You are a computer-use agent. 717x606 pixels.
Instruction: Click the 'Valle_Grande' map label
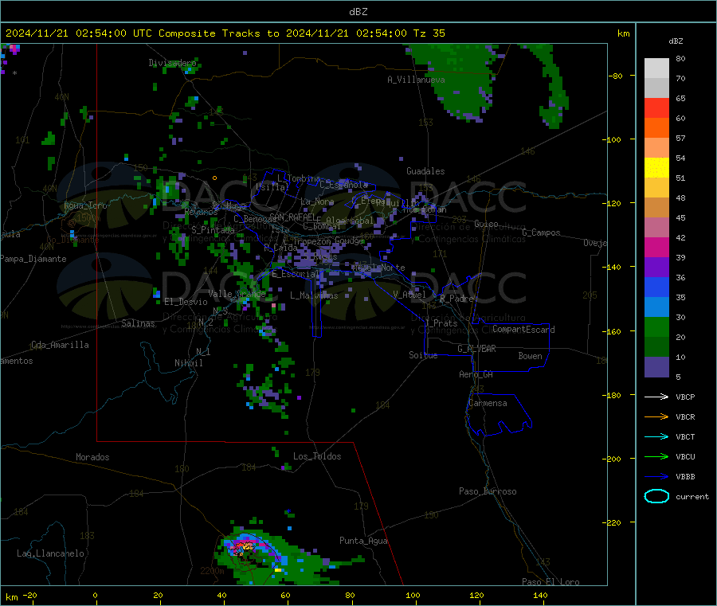click(x=237, y=293)
